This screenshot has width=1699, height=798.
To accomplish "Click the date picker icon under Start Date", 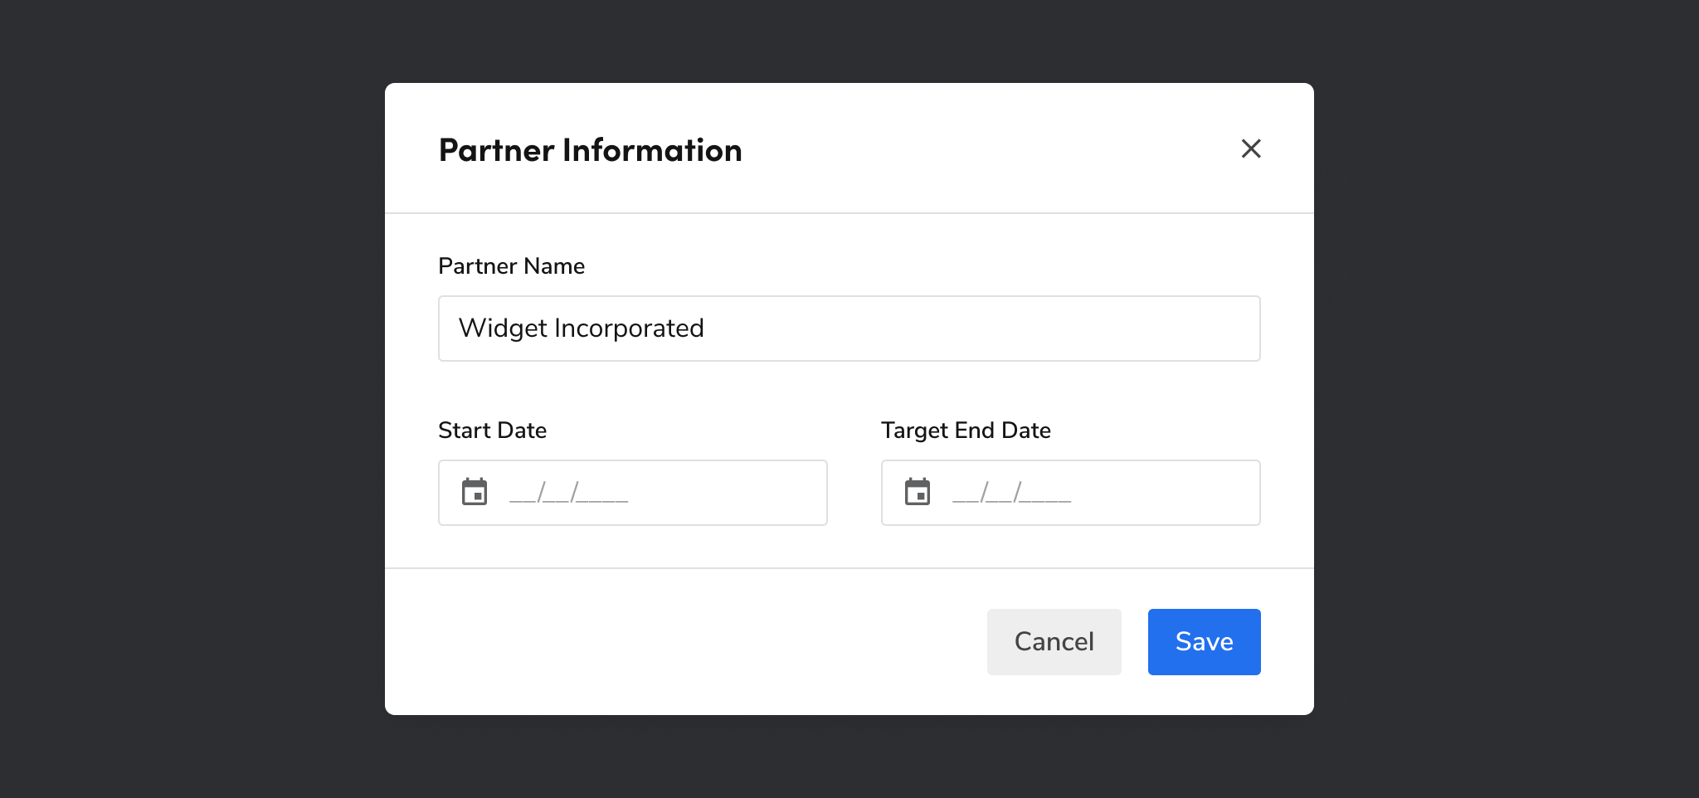I will click(474, 492).
